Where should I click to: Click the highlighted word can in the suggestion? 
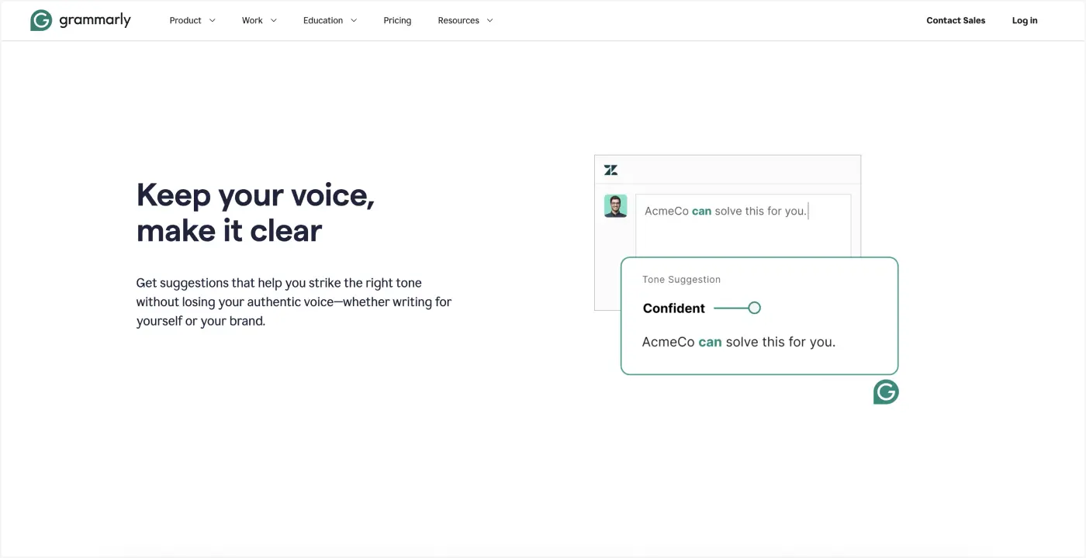(710, 341)
